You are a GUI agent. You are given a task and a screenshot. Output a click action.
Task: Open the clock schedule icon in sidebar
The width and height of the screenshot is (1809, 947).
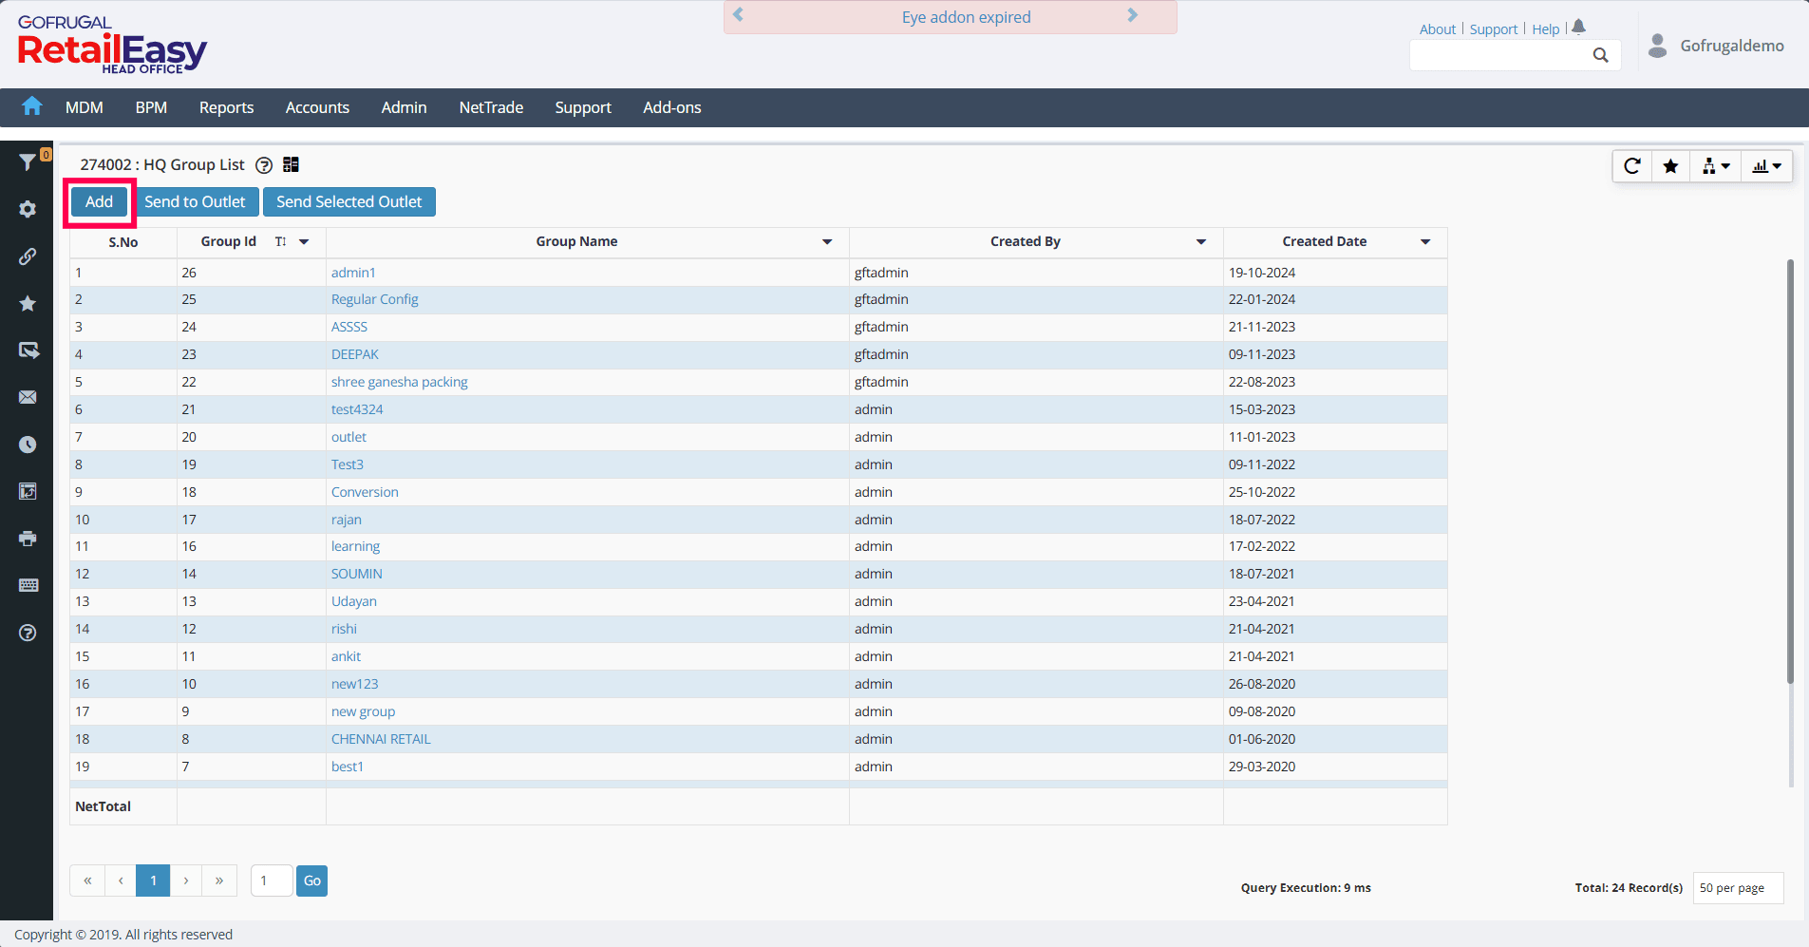click(28, 445)
